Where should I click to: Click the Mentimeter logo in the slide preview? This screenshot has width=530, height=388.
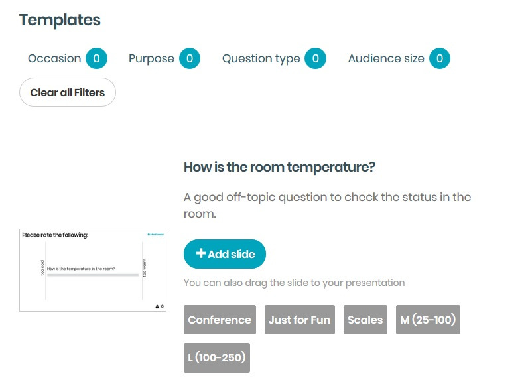pos(155,234)
